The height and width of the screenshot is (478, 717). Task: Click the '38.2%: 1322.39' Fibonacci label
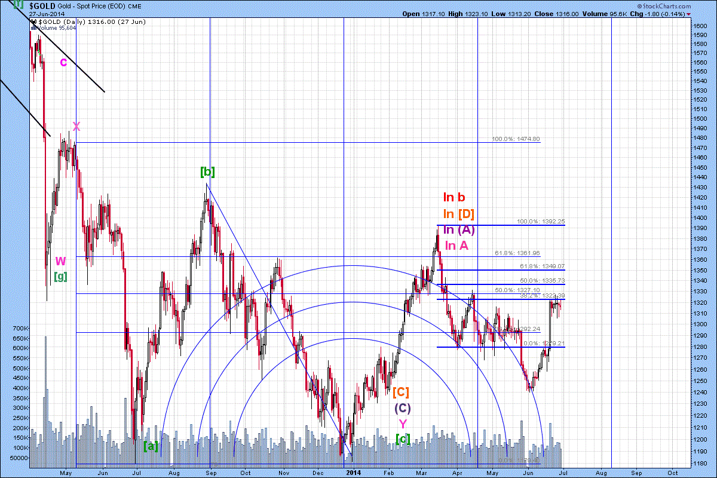tap(542, 296)
